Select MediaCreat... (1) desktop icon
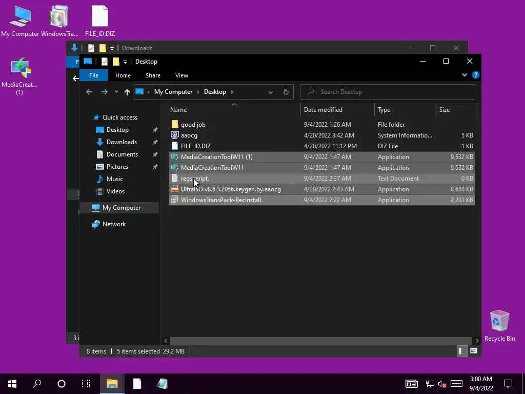 pos(19,76)
